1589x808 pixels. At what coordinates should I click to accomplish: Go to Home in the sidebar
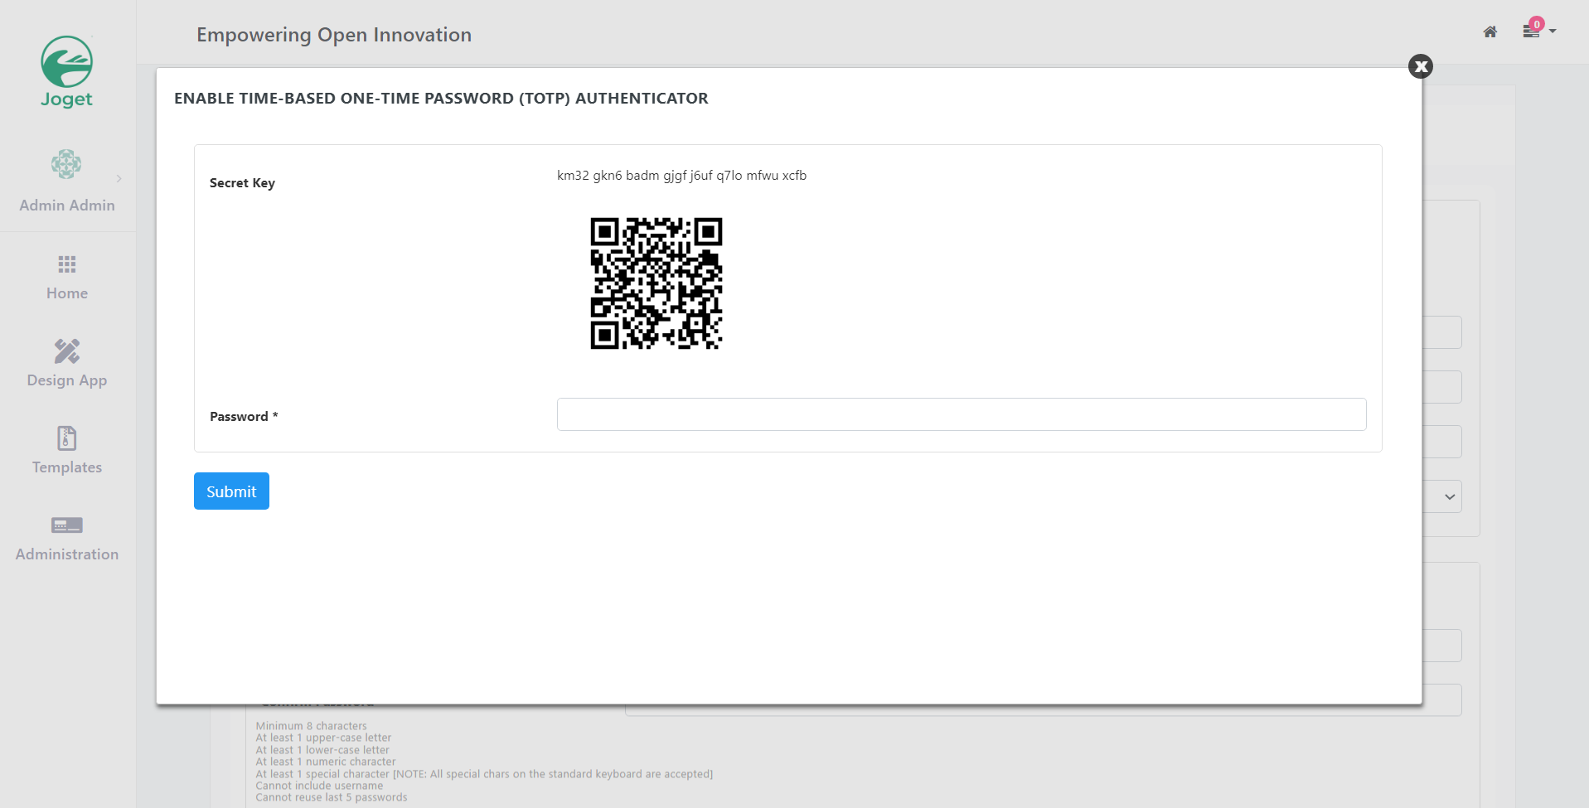[67, 293]
